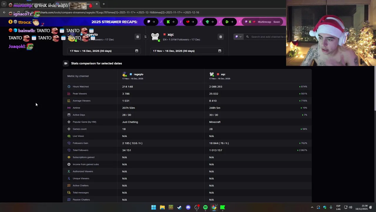The image size is (376, 212).
Task: Click the Games count icon
Action: (x=69, y=129)
